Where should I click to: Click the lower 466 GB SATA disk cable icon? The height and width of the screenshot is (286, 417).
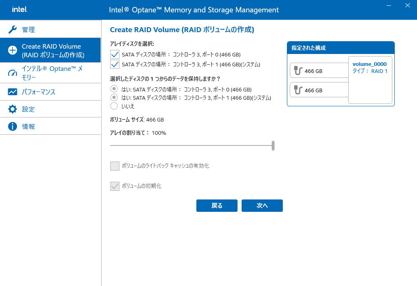point(298,90)
